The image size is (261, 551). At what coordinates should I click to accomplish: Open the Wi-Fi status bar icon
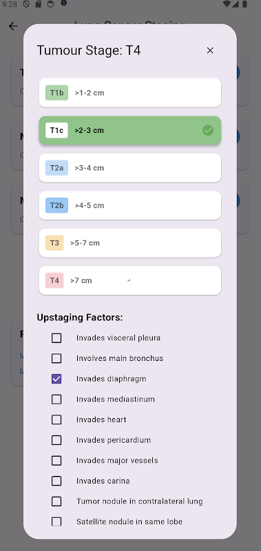point(227,4)
